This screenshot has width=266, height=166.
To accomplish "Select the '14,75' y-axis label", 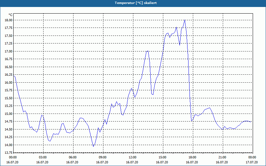I will pyautogui.click(x=9, y=122).
